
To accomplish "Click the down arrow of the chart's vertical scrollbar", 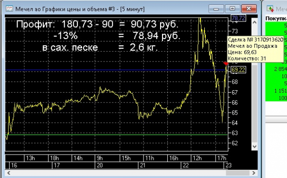I will click(x=254, y=146).
